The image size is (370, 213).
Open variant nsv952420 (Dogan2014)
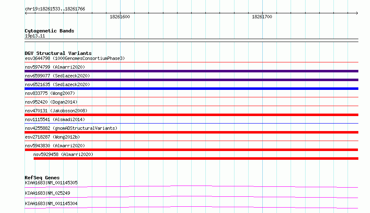click(51, 102)
